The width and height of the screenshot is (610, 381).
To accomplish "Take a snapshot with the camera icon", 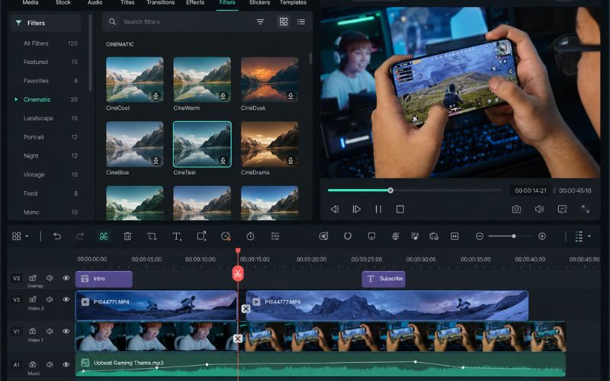I will pos(516,209).
